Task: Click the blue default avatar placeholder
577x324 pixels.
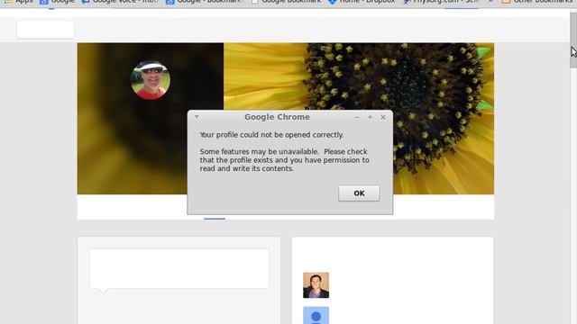Action: [316, 316]
